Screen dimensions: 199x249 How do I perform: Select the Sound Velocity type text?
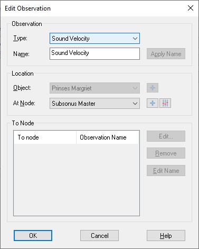[71, 39]
